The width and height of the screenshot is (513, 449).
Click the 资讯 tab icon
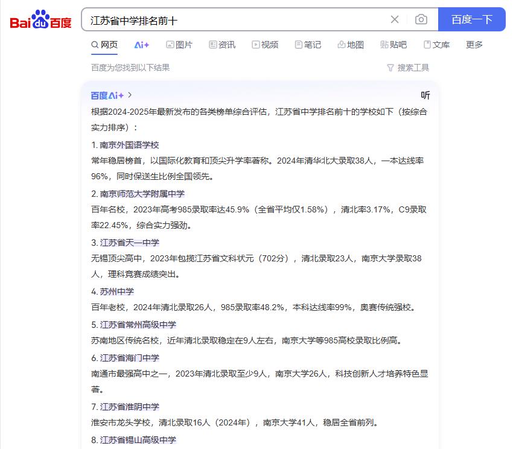[212, 45]
